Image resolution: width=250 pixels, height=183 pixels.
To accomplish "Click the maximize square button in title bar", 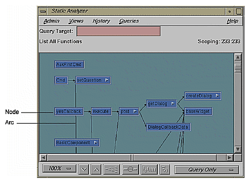I will (x=238, y=12).
